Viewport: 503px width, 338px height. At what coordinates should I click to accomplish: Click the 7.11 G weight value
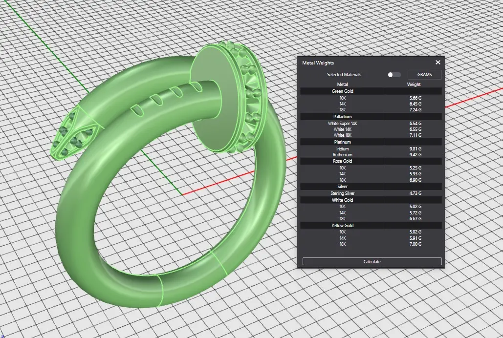pyautogui.click(x=416, y=135)
